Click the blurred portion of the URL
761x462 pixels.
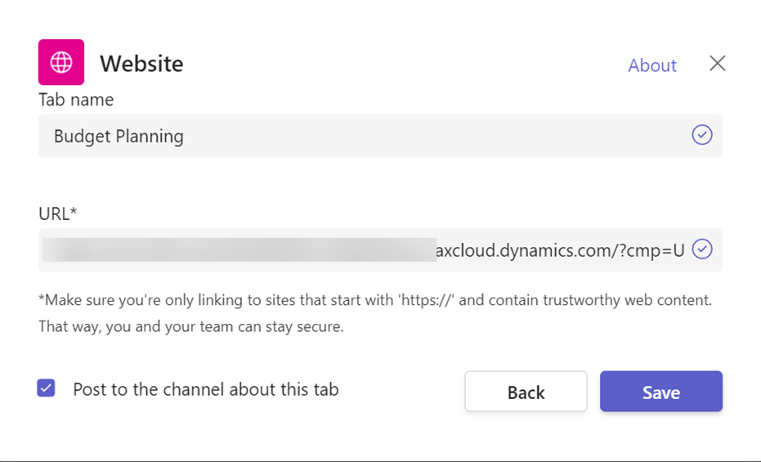click(x=237, y=250)
